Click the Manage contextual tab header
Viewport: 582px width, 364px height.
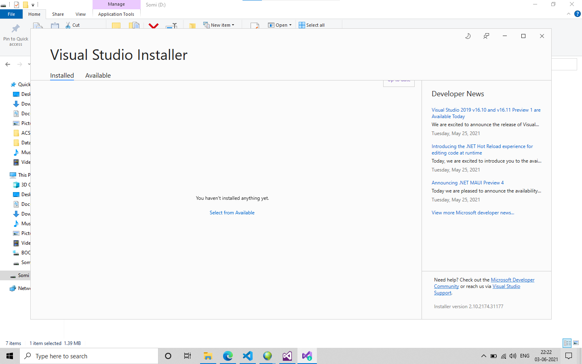point(116,4)
